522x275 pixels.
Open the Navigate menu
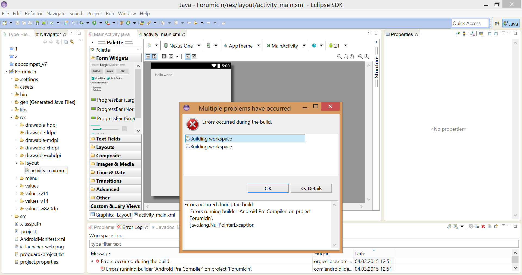tap(56, 14)
